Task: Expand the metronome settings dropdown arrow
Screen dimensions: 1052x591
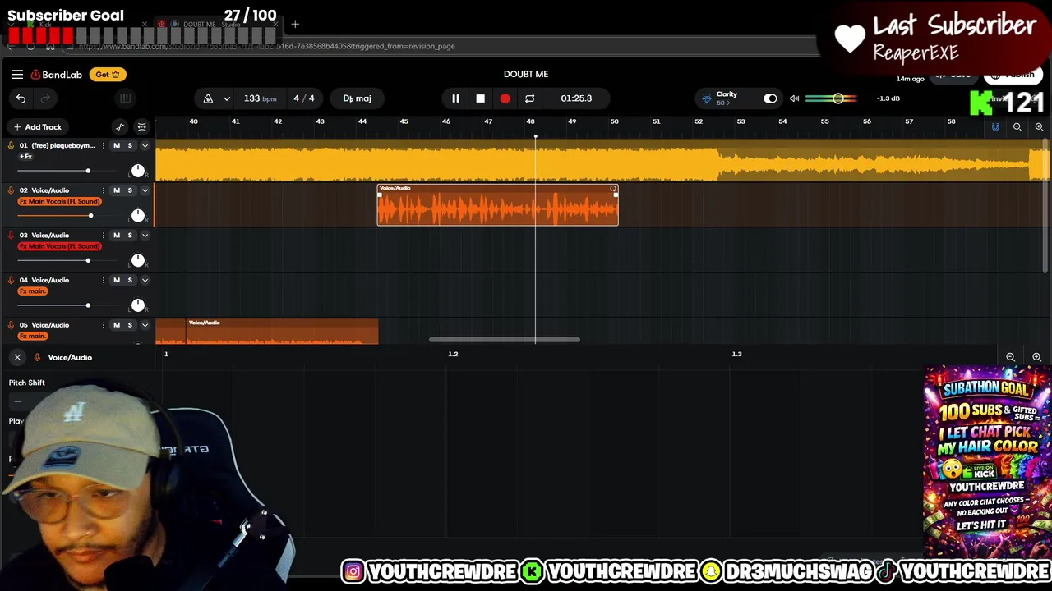Action: tap(226, 98)
